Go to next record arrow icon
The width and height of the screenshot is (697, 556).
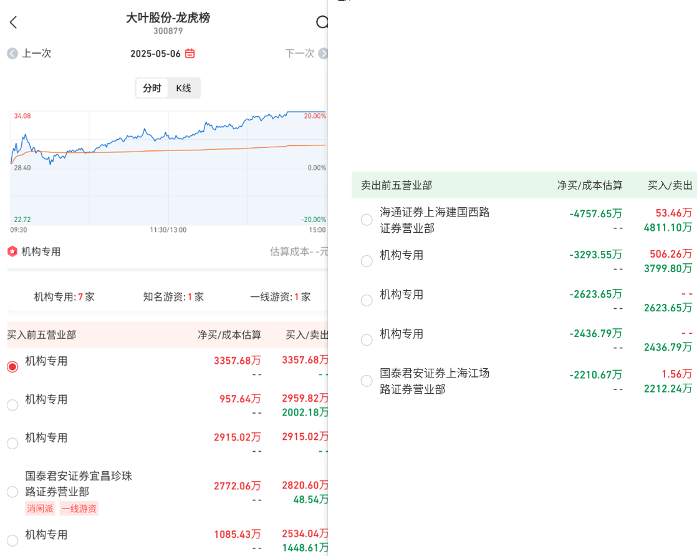click(x=323, y=54)
